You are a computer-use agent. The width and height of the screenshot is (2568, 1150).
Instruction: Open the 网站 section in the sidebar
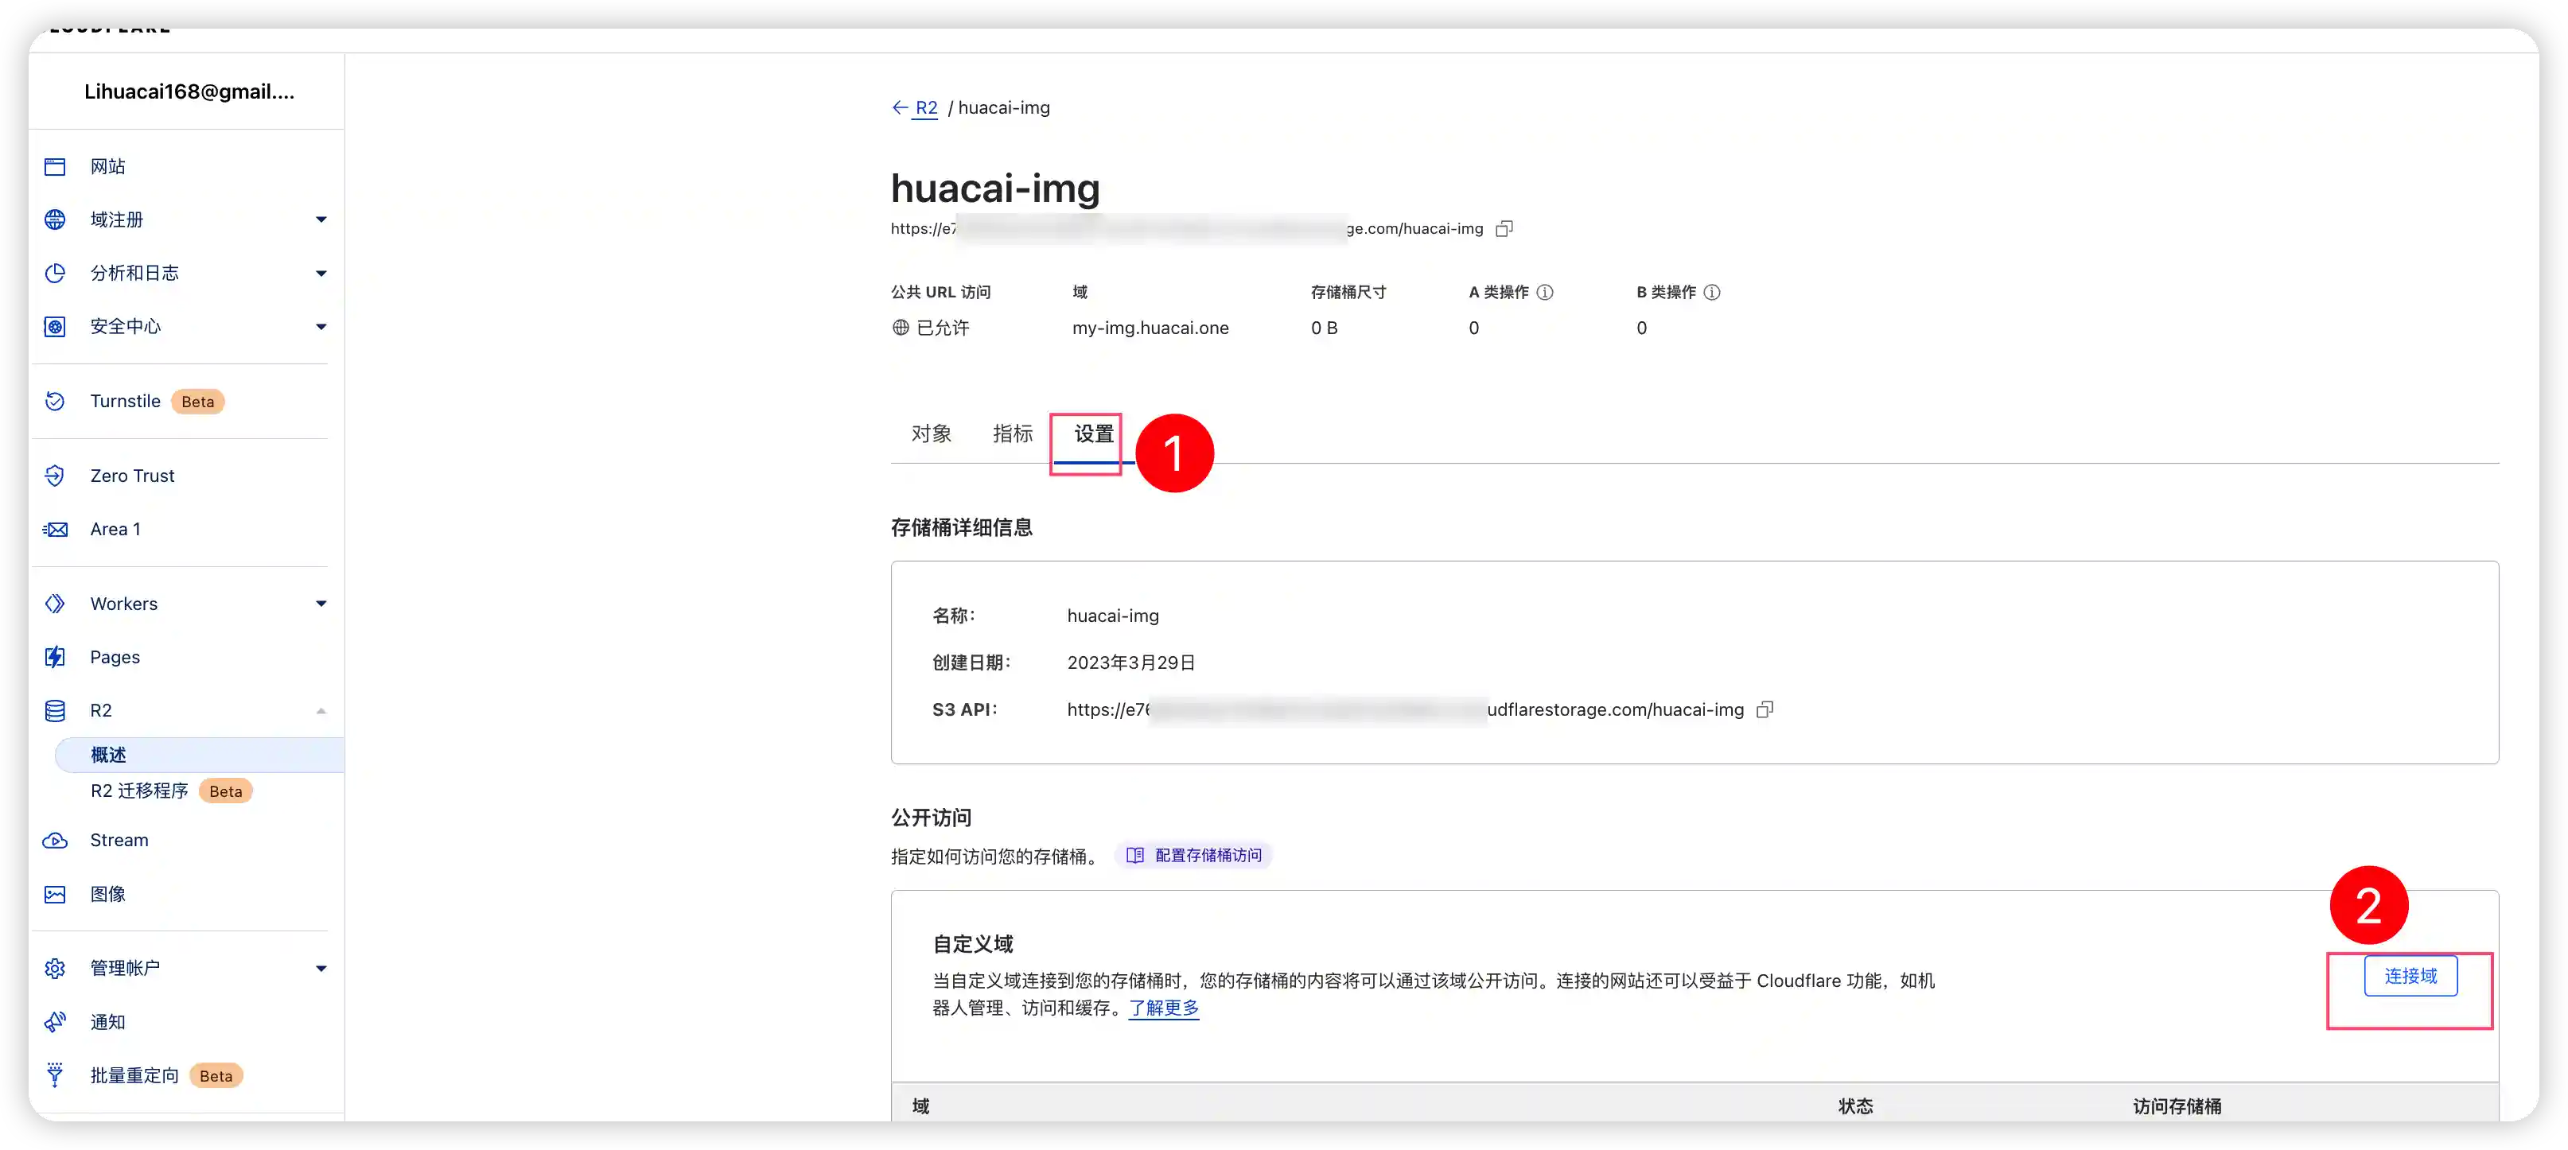point(107,165)
